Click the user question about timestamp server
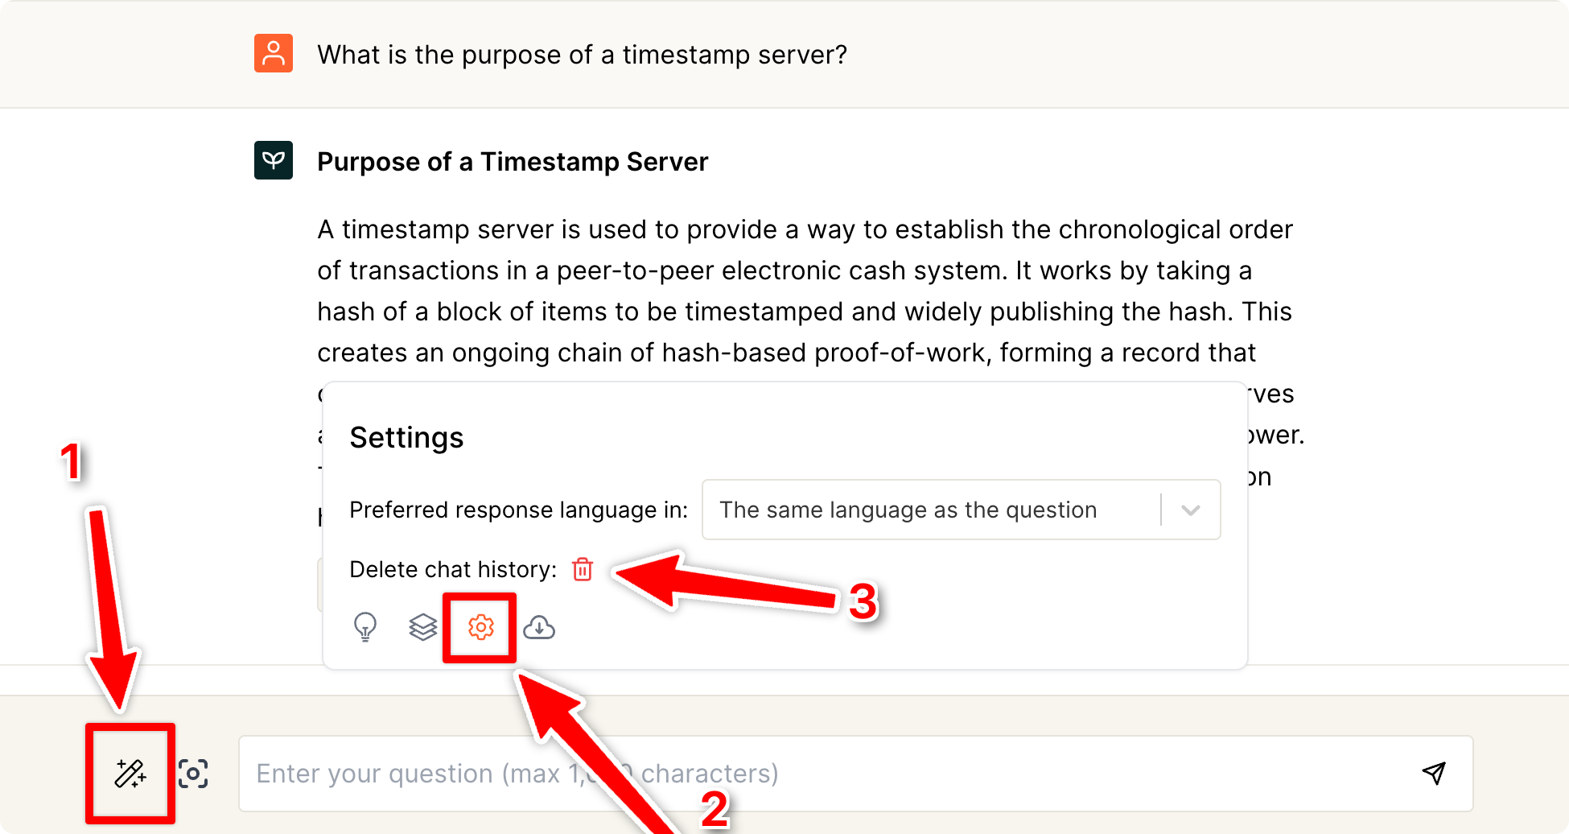 [x=582, y=55]
